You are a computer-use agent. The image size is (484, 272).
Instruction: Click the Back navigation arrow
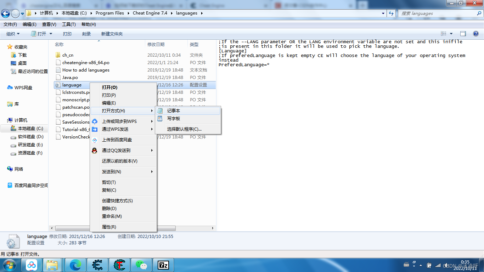point(6,13)
